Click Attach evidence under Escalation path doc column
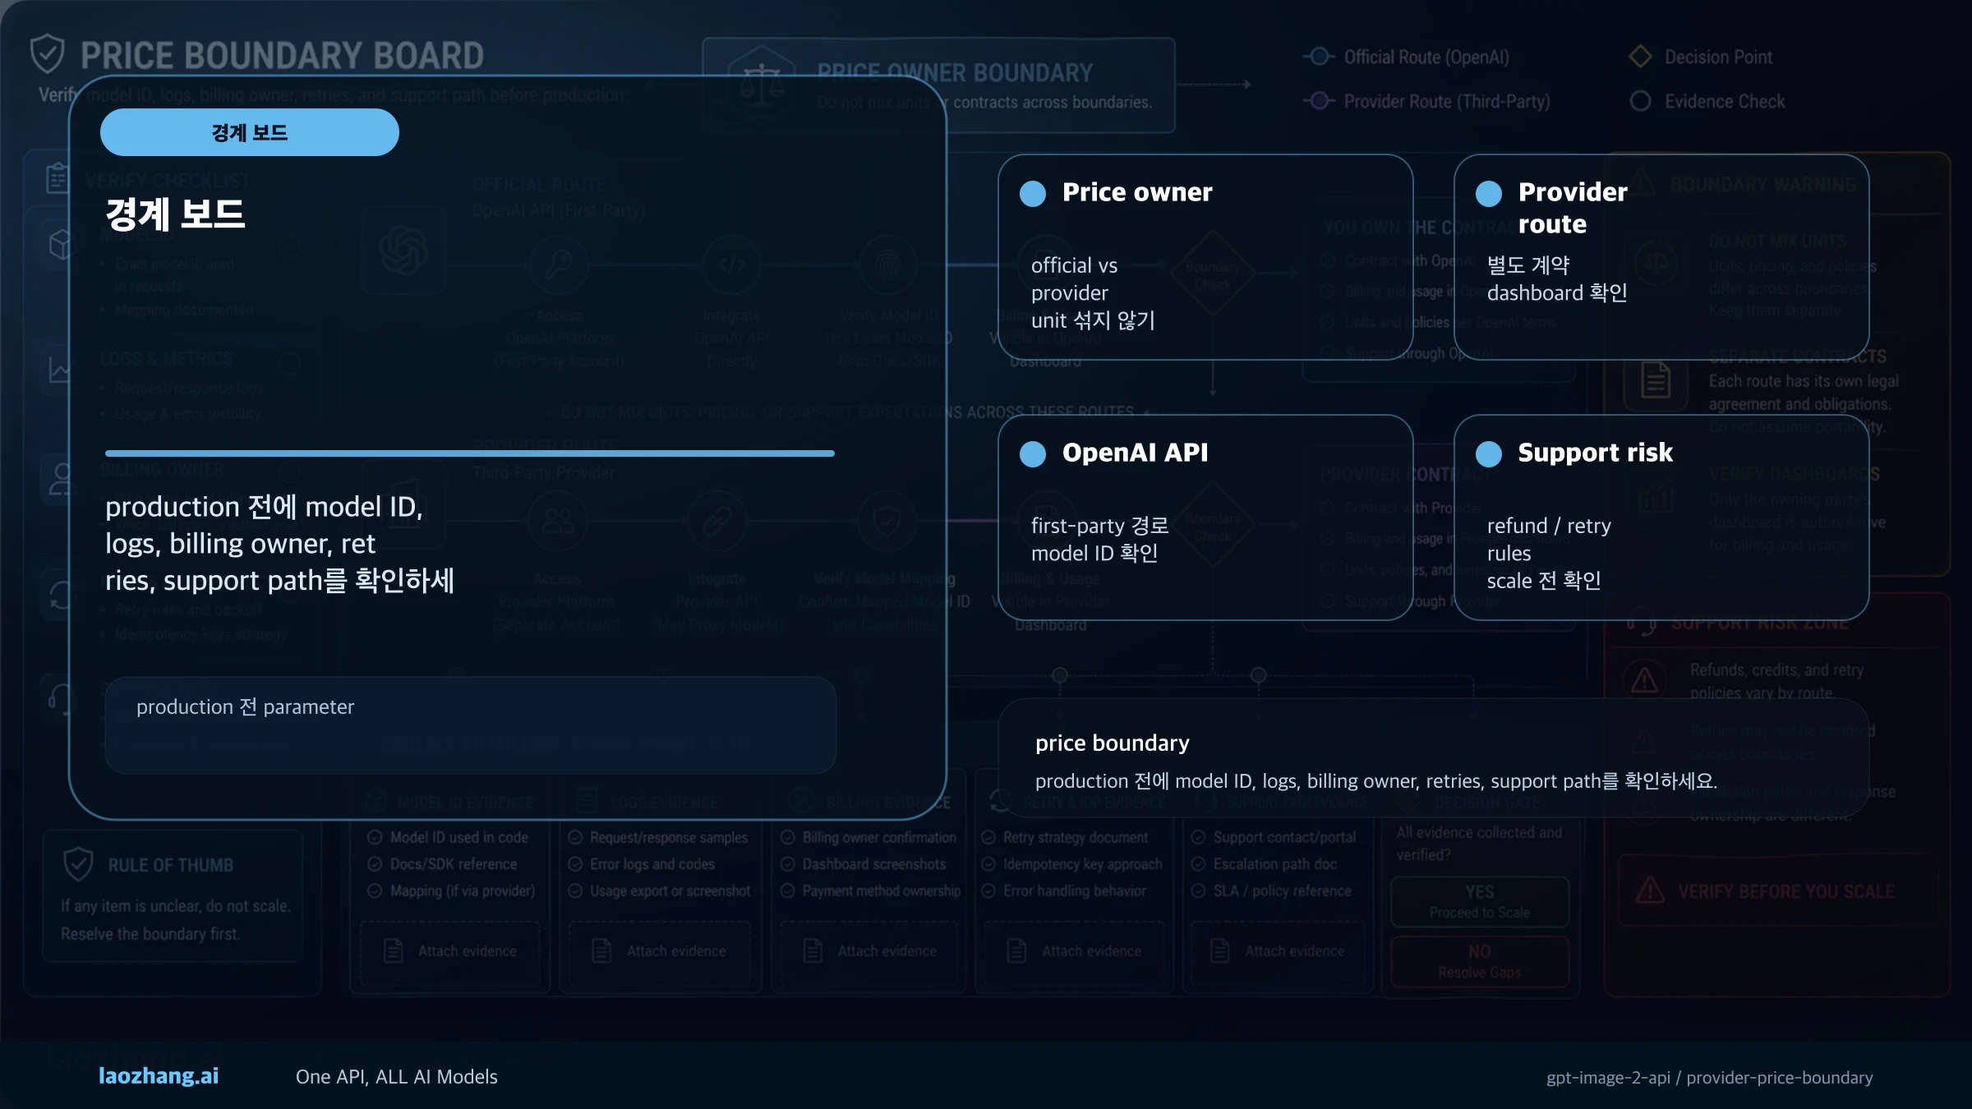The height and width of the screenshot is (1109, 1972). (x=1277, y=950)
